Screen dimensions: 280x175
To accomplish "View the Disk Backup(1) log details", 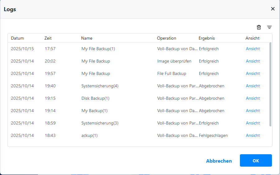I will [x=253, y=98].
